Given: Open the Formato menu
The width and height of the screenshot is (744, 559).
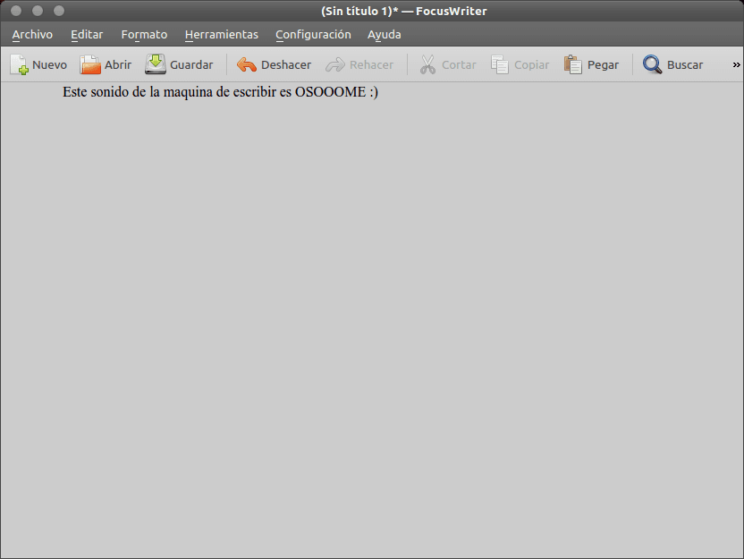Looking at the screenshot, I should point(144,34).
